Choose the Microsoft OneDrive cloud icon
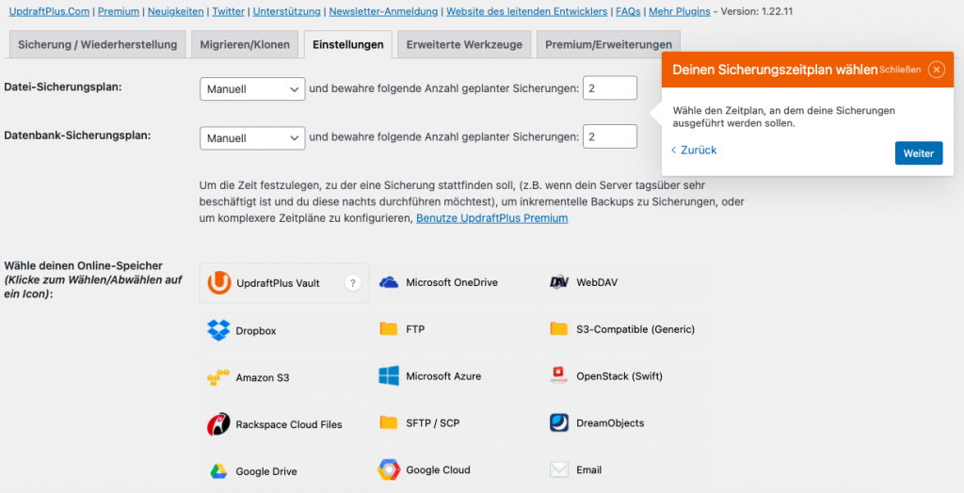Viewport: 964px width, 493px height. click(x=389, y=283)
